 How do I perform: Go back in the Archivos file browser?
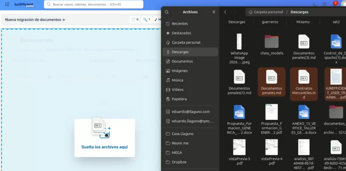point(225,12)
